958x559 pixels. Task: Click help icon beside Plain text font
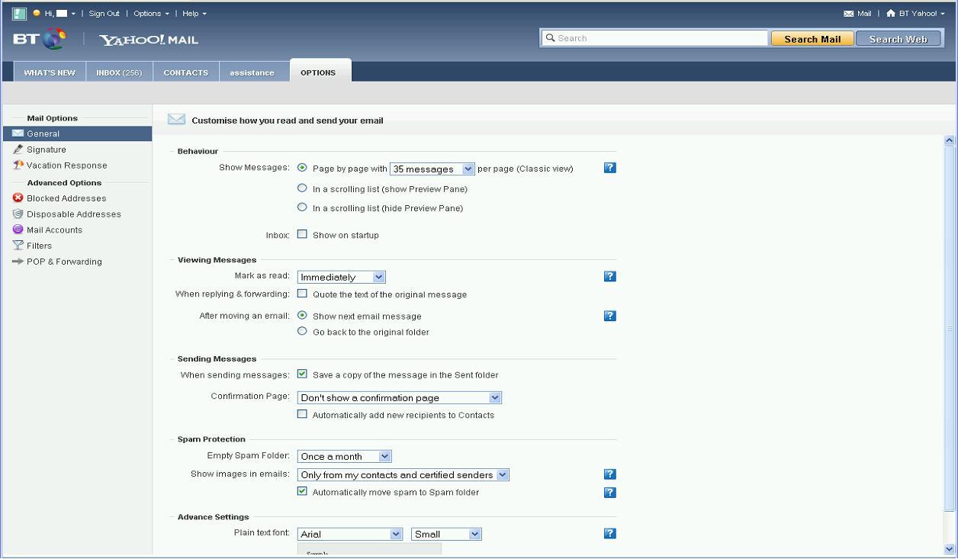[x=609, y=534]
